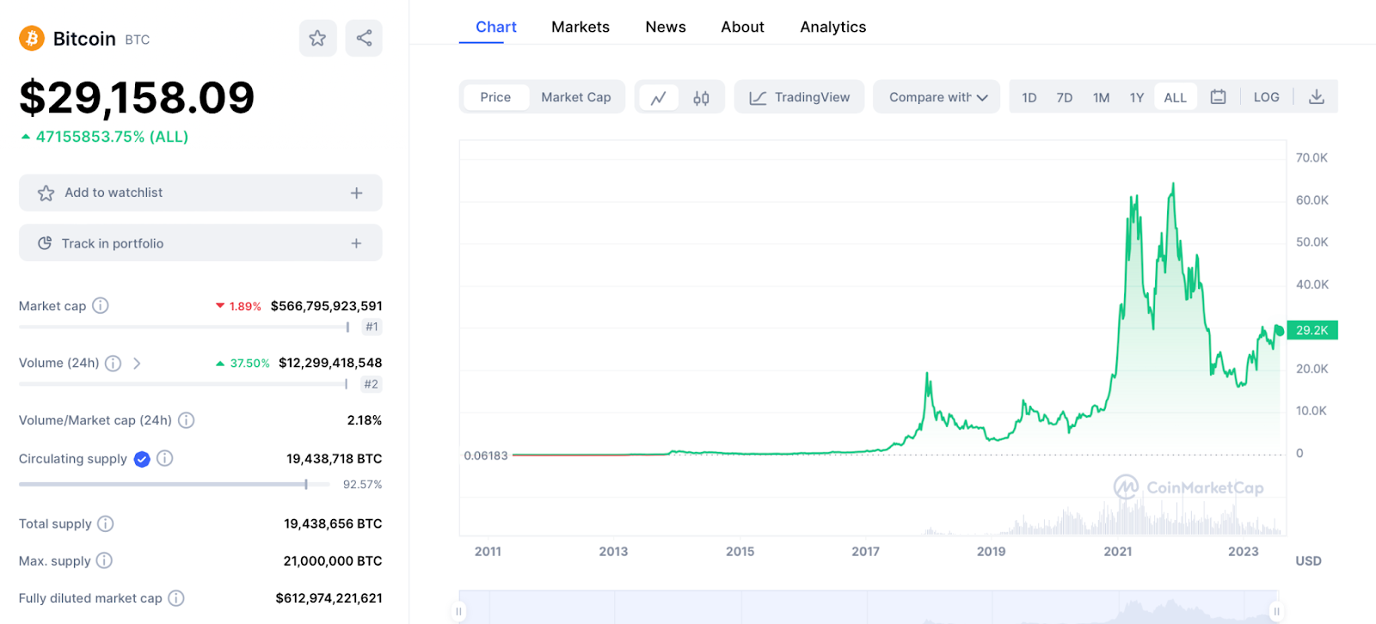Open Max. supply info icon
1376x624 pixels.
tap(104, 560)
